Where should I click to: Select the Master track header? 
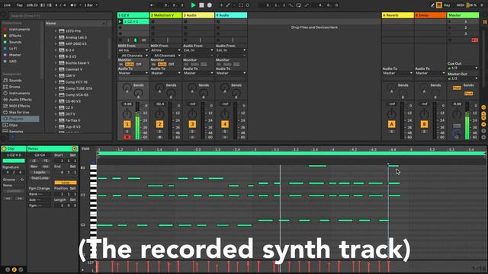point(463,15)
